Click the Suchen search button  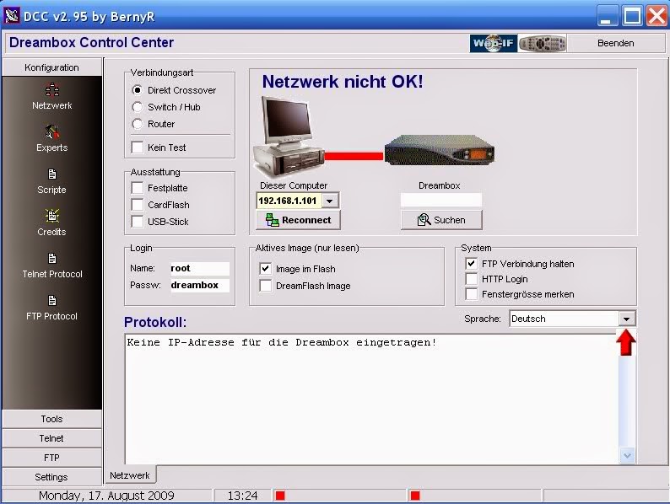pyautogui.click(x=441, y=220)
